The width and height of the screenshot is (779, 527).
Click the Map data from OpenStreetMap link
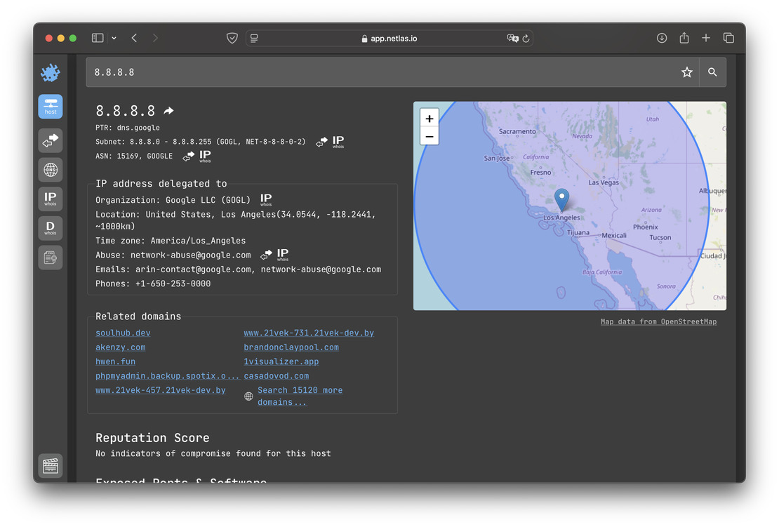658,321
